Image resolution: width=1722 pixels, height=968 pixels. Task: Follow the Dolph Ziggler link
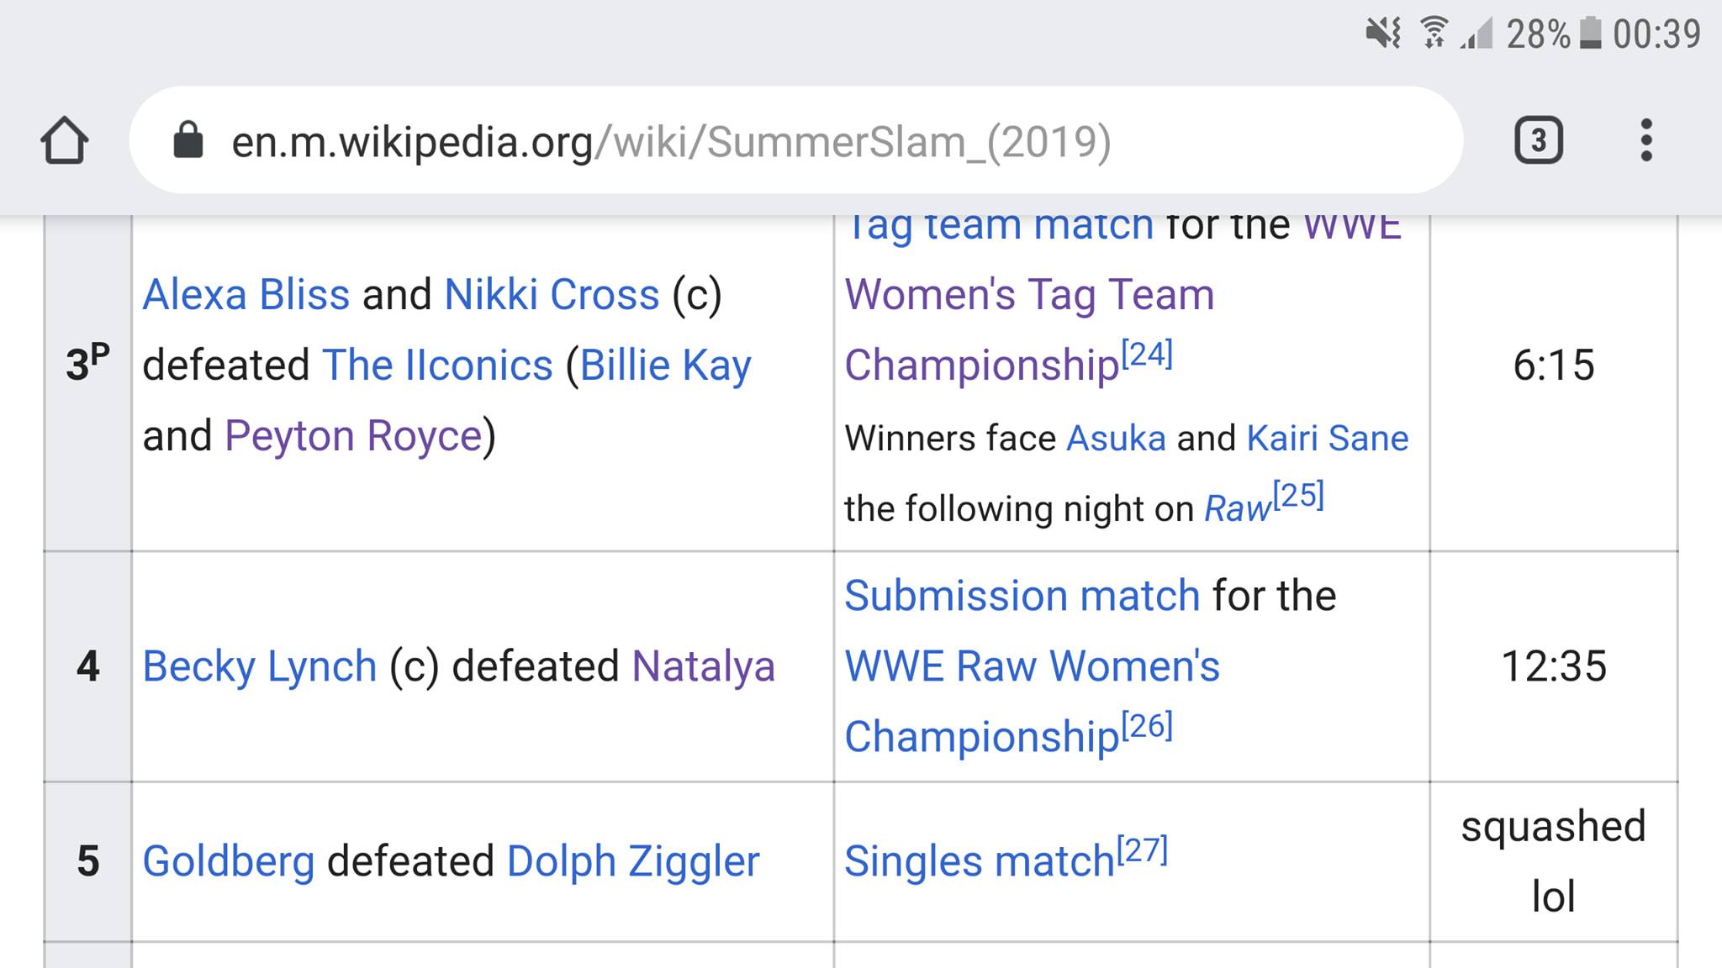(633, 861)
